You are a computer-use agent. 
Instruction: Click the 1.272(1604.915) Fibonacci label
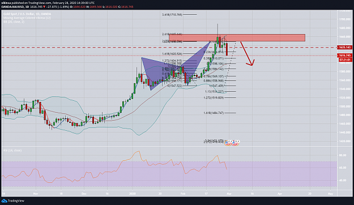pyautogui.click(x=172, y=61)
